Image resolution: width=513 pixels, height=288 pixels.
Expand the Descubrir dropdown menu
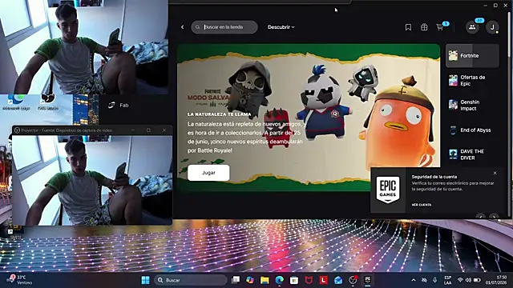[x=281, y=27]
